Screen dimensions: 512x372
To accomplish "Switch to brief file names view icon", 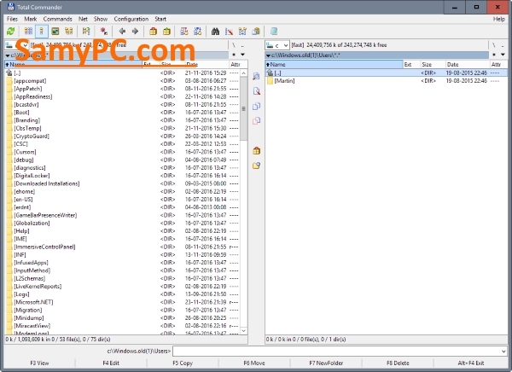I will [x=28, y=32].
